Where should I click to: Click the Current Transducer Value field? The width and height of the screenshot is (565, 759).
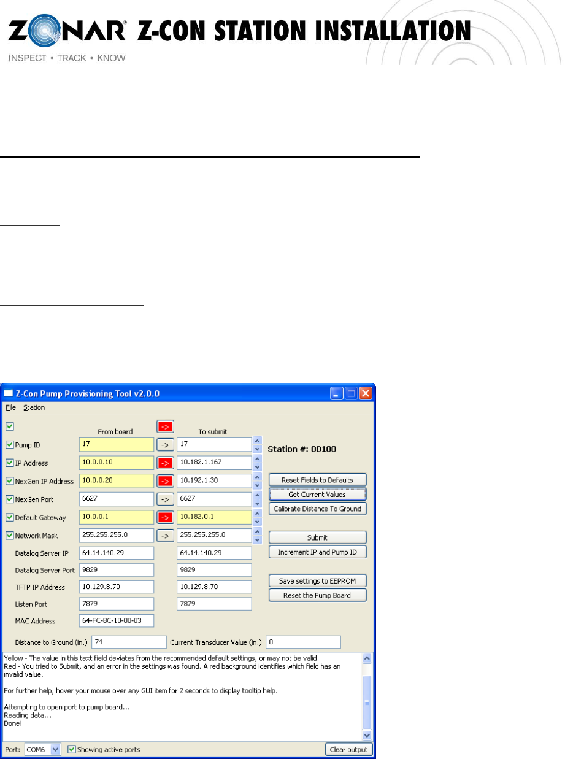coord(302,642)
